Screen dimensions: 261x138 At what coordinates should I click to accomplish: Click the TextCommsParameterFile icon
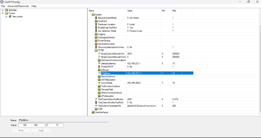coord(96,106)
